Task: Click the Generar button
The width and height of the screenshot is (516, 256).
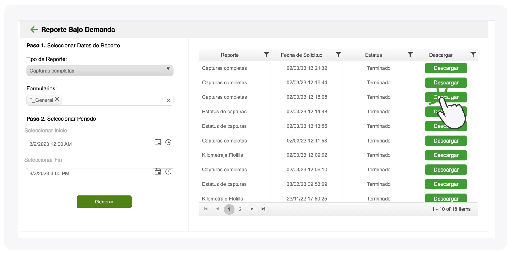Action: click(104, 202)
